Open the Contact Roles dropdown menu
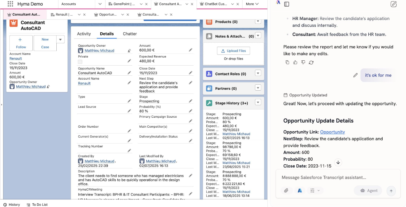Image resolution: width=406 pixels, height=207 pixels. point(258,73)
